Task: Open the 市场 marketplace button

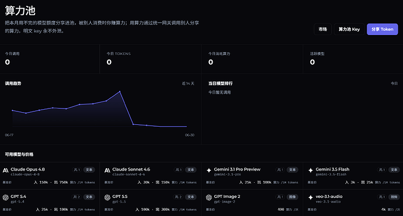Action: [322, 29]
